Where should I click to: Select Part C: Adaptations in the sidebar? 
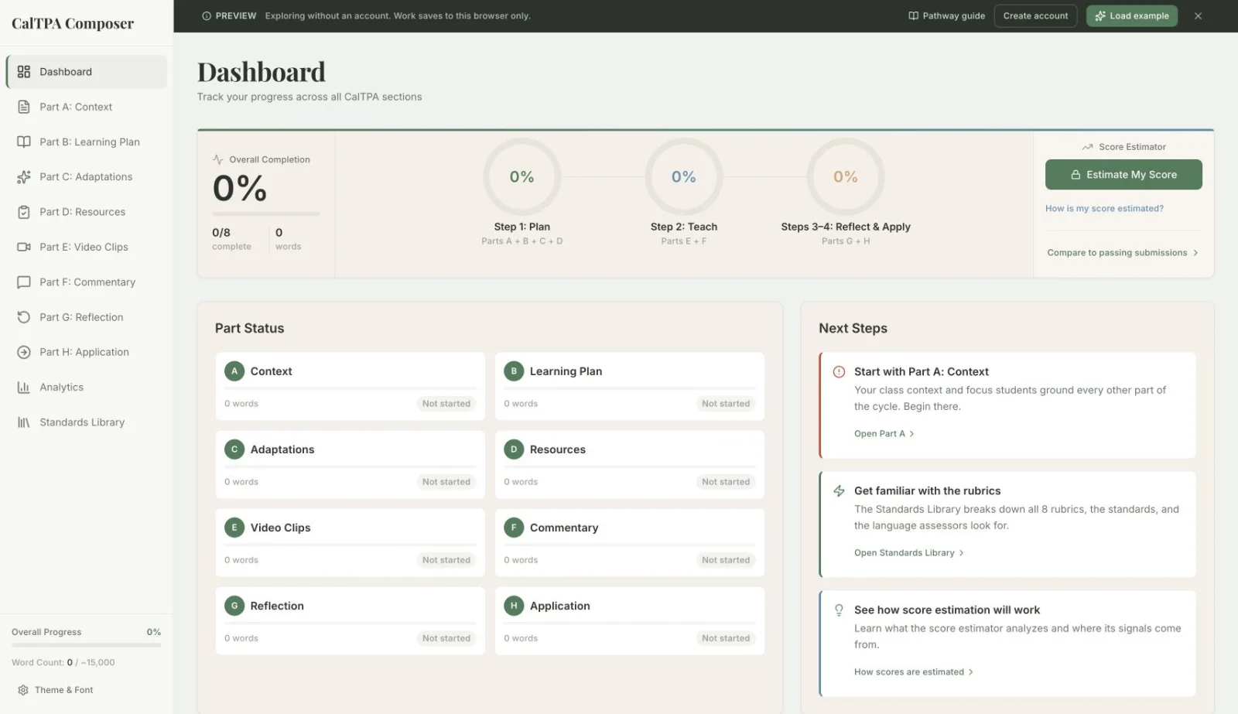click(87, 176)
